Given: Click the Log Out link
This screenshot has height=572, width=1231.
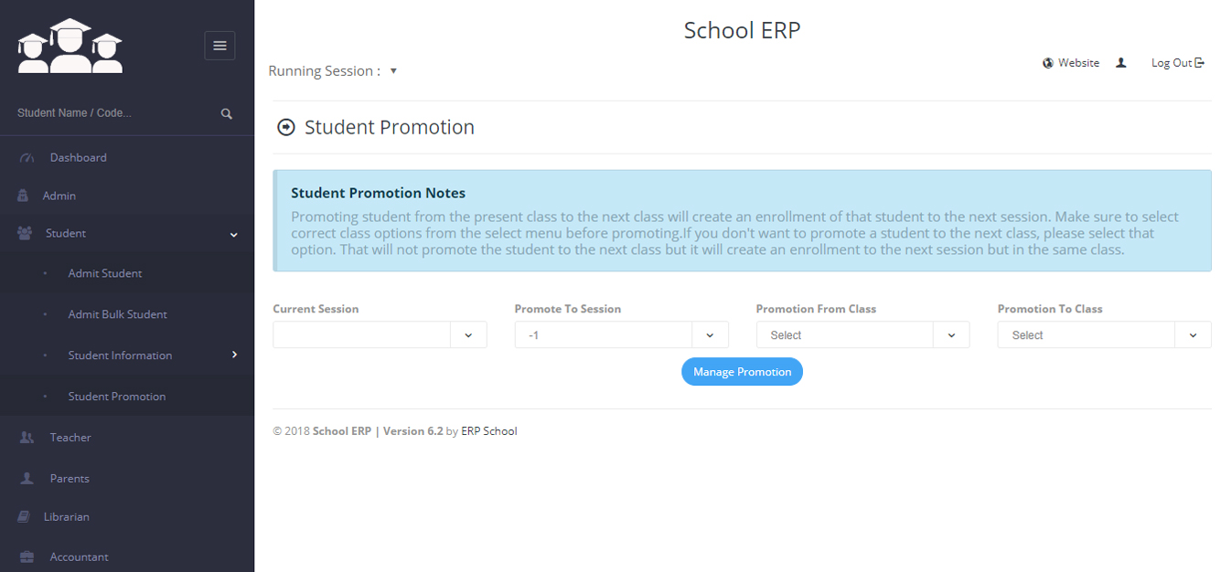Looking at the screenshot, I should 1177,63.
